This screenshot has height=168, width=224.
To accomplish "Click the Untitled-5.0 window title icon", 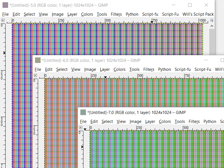I will pyautogui.click(x=5, y=5).
